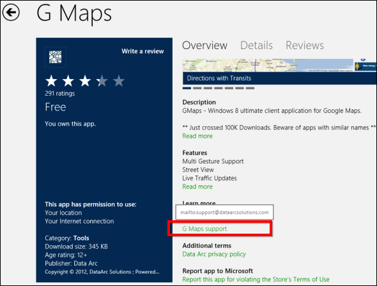Select the seventh screenshot page indicator
The height and width of the screenshot is (286, 377).
click(250, 88)
